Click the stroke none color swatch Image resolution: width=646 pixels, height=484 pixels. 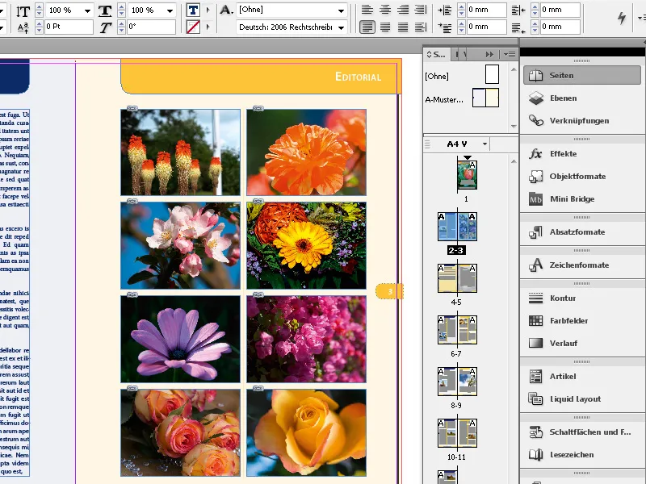(193, 27)
